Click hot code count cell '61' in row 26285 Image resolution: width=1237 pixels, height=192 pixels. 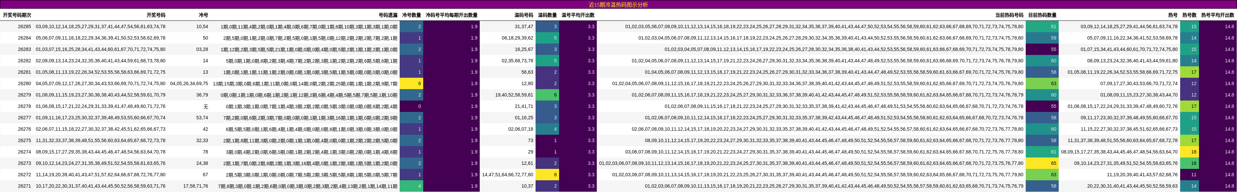coord(1042,27)
